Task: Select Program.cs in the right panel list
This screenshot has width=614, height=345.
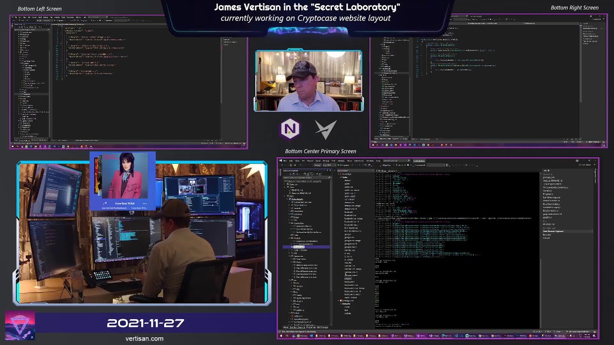Action: 548,194
